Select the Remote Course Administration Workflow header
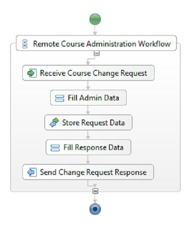The height and width of the screenshot is (233, 190). click(x=96, y=43)
